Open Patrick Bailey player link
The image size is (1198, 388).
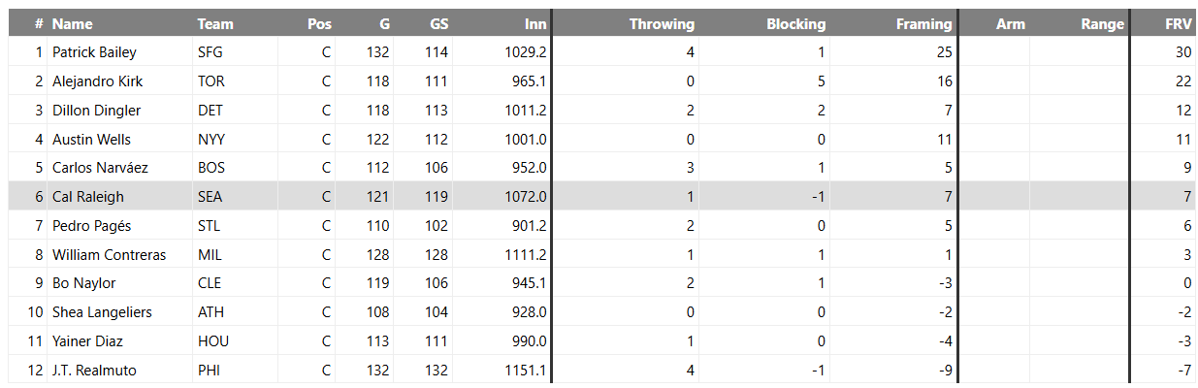tap(94, 52)
